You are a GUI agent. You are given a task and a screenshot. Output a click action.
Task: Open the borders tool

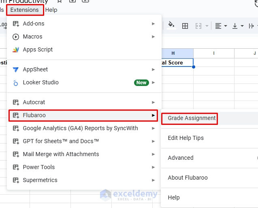click(185, 26)
